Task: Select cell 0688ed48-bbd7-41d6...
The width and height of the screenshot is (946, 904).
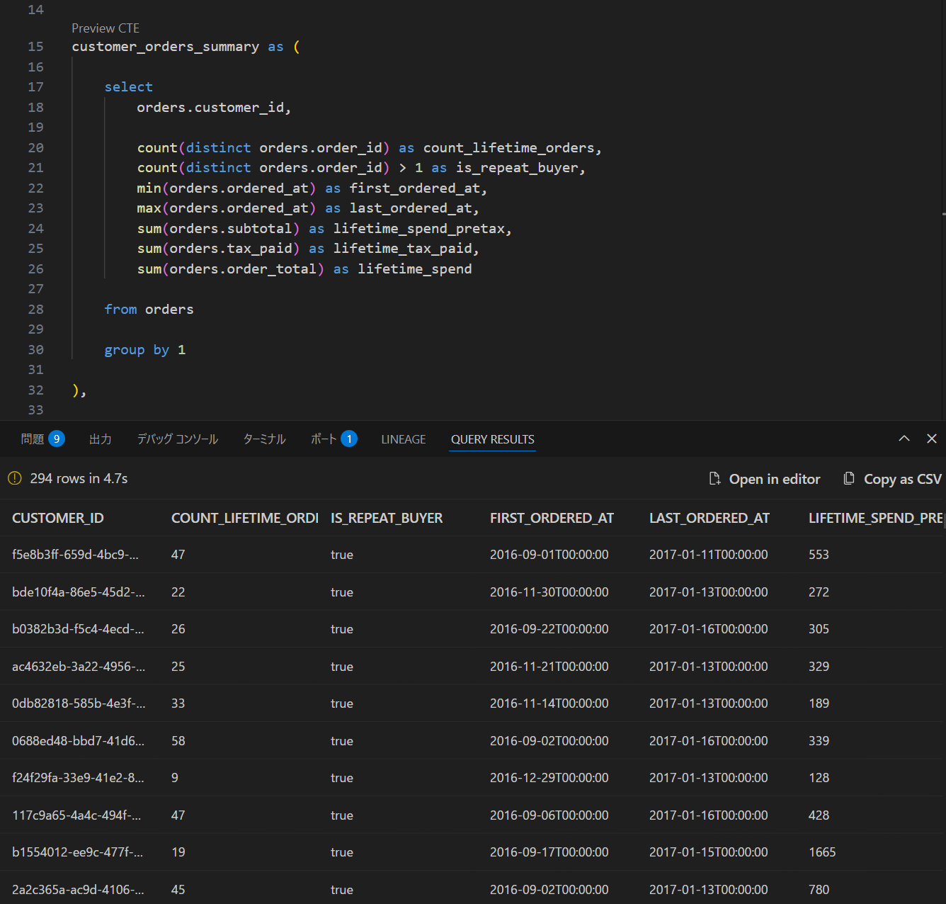Action: pos(78,740)
